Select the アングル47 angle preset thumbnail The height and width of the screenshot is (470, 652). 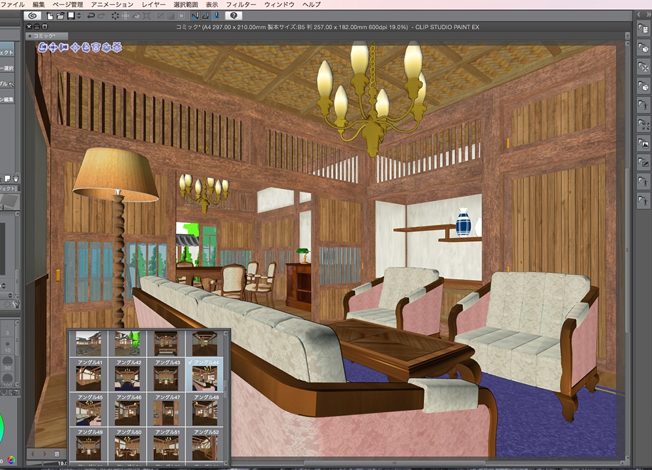click(168, 413)
